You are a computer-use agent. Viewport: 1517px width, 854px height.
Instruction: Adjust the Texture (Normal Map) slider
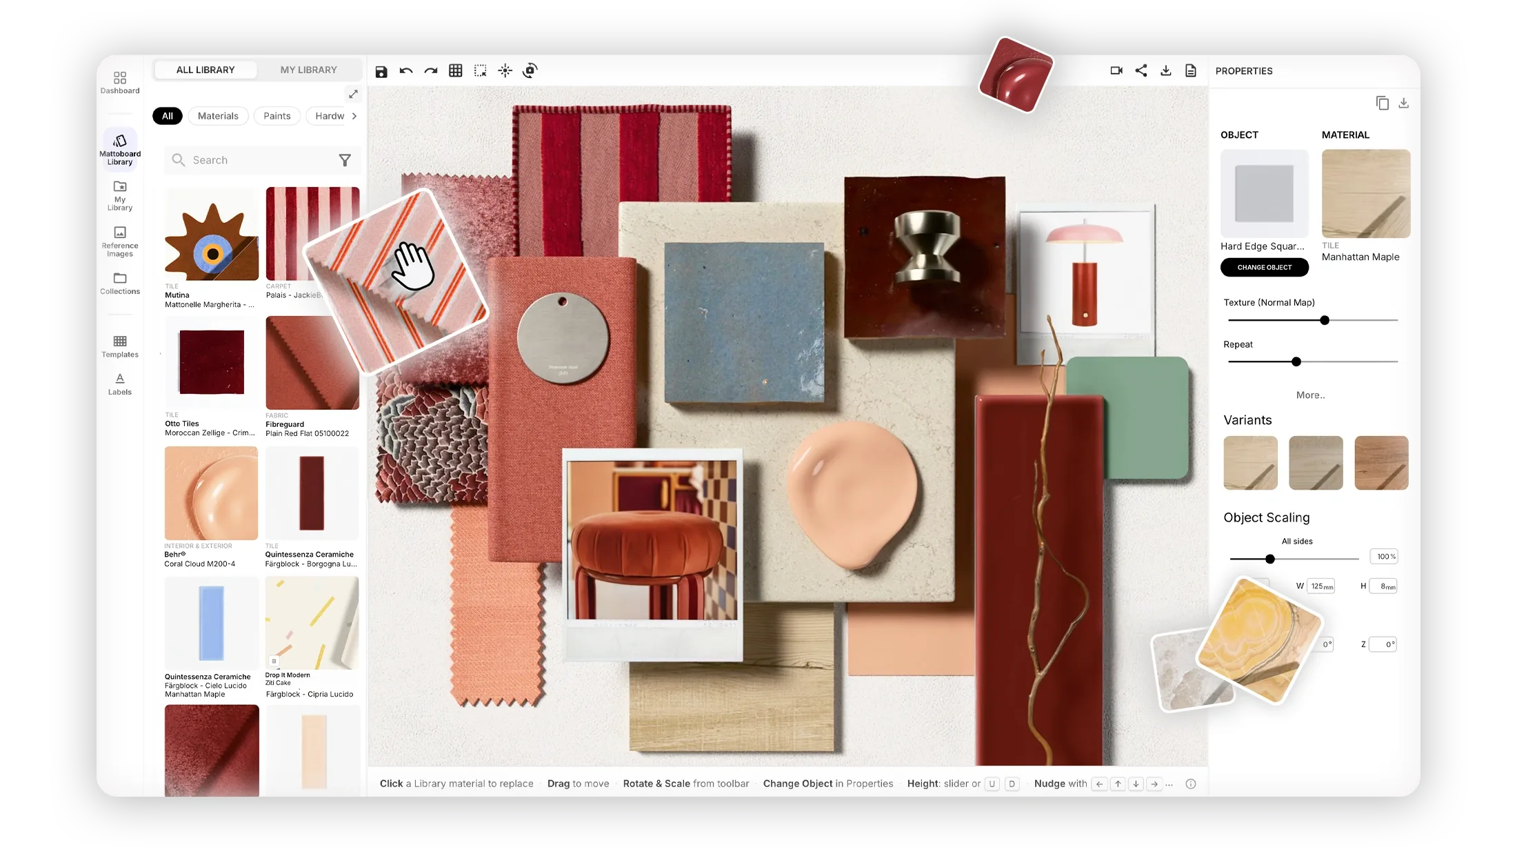pos(1313,320)
